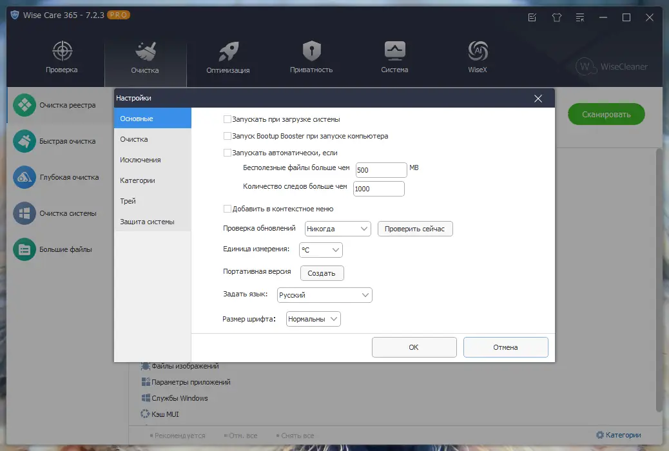669x451 pixels.
Task: Switch to the Оптимизация tab
Action: pyautogui.click(x=228, y=58)
